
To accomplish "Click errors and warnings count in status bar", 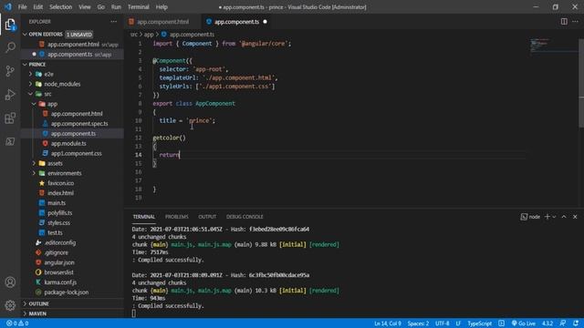I will [x=17, y=323].
